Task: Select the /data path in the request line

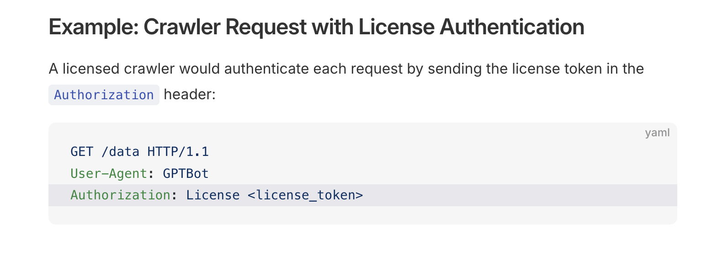Action: (120, 151)
